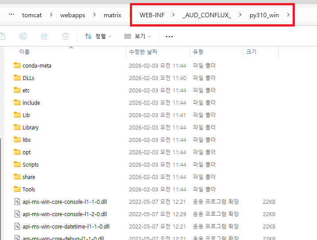Image resolution: width=317 pixels, height=240 pixels.
Task: Click the Scripts folder icon
Action: point(17,164)
